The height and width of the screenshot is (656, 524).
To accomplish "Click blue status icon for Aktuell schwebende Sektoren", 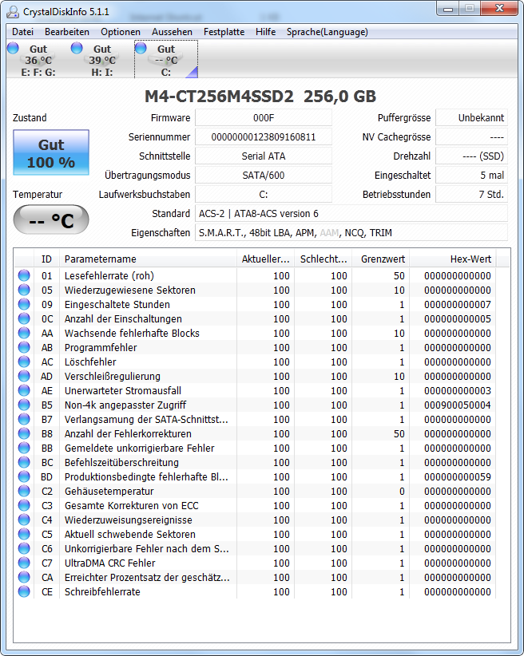I will coord(24,534).
